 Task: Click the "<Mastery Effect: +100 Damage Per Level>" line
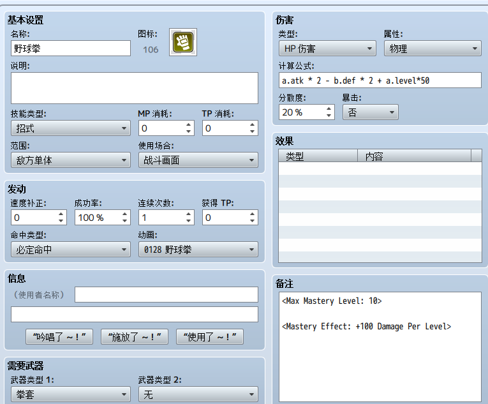tap(367, 326)
